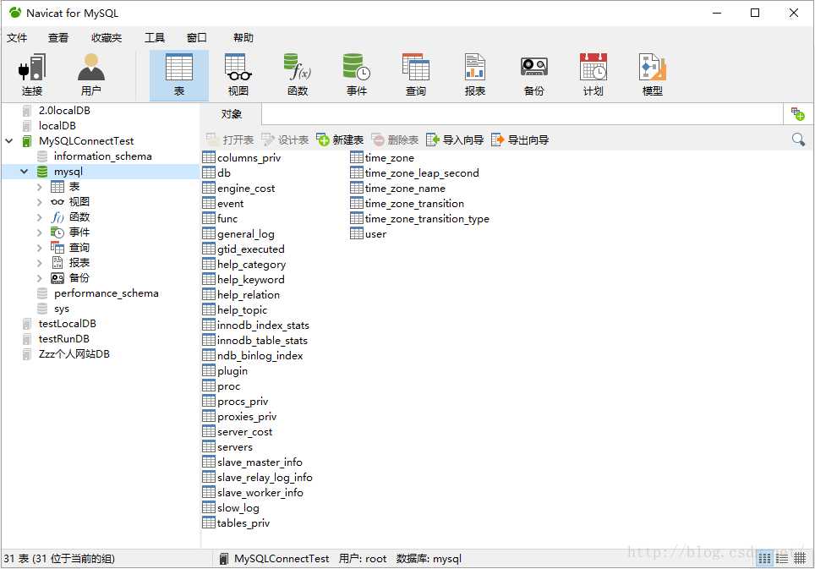The width and height of the screenshot is (815, 569).
Task: Collapse the MySQLConnectTest connection node
Action: click(8, 141)
